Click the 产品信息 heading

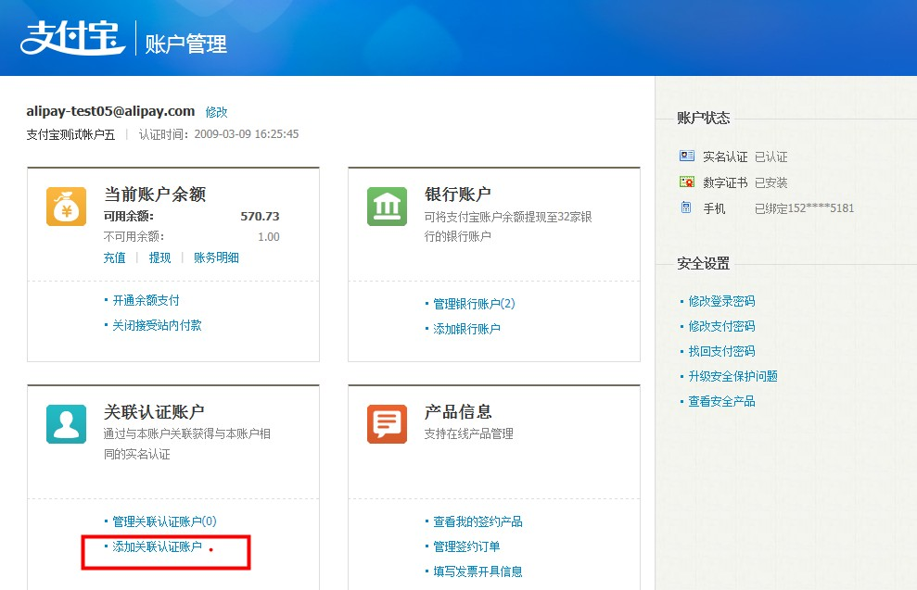click(x=457, y=412)
